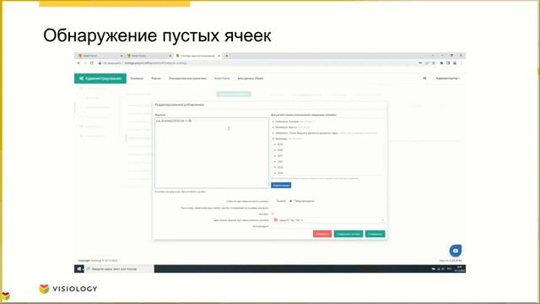Click the Windows taskbar search box
This screenshot has height=304, width=540.
(x=119, y=269)
